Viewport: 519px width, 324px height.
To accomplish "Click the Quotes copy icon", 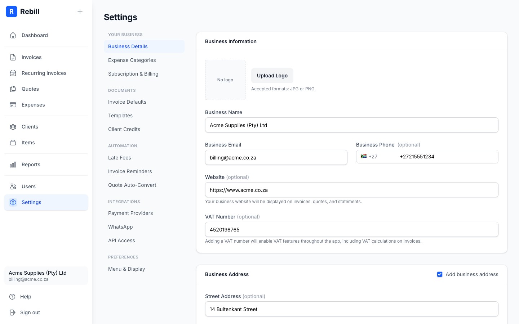I will click(x=13, y=89).
